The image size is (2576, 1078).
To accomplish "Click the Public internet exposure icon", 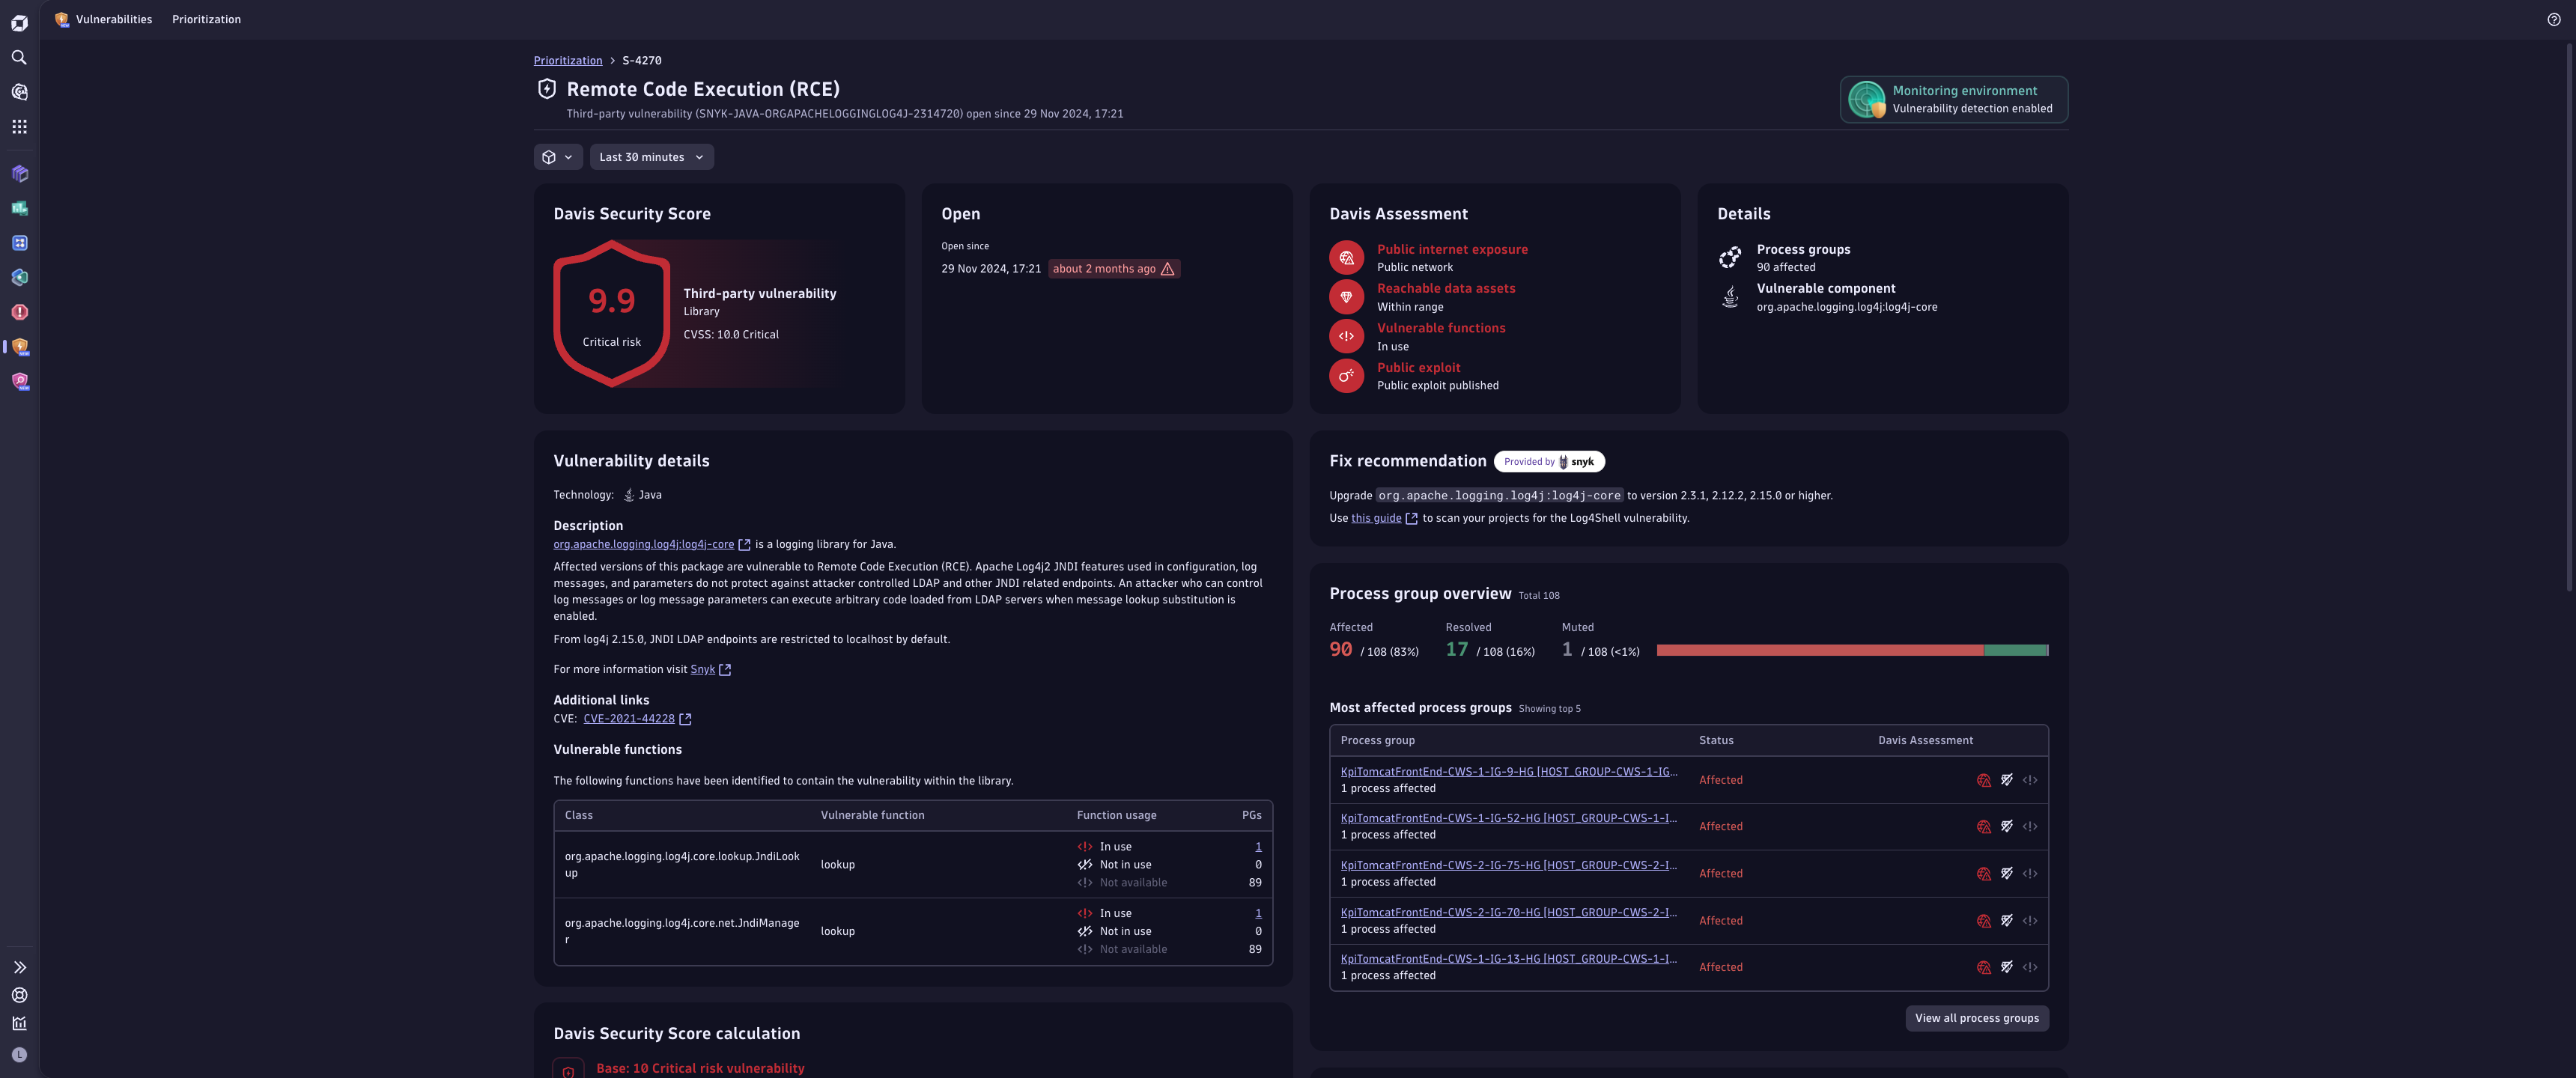I will (1346, 257).
